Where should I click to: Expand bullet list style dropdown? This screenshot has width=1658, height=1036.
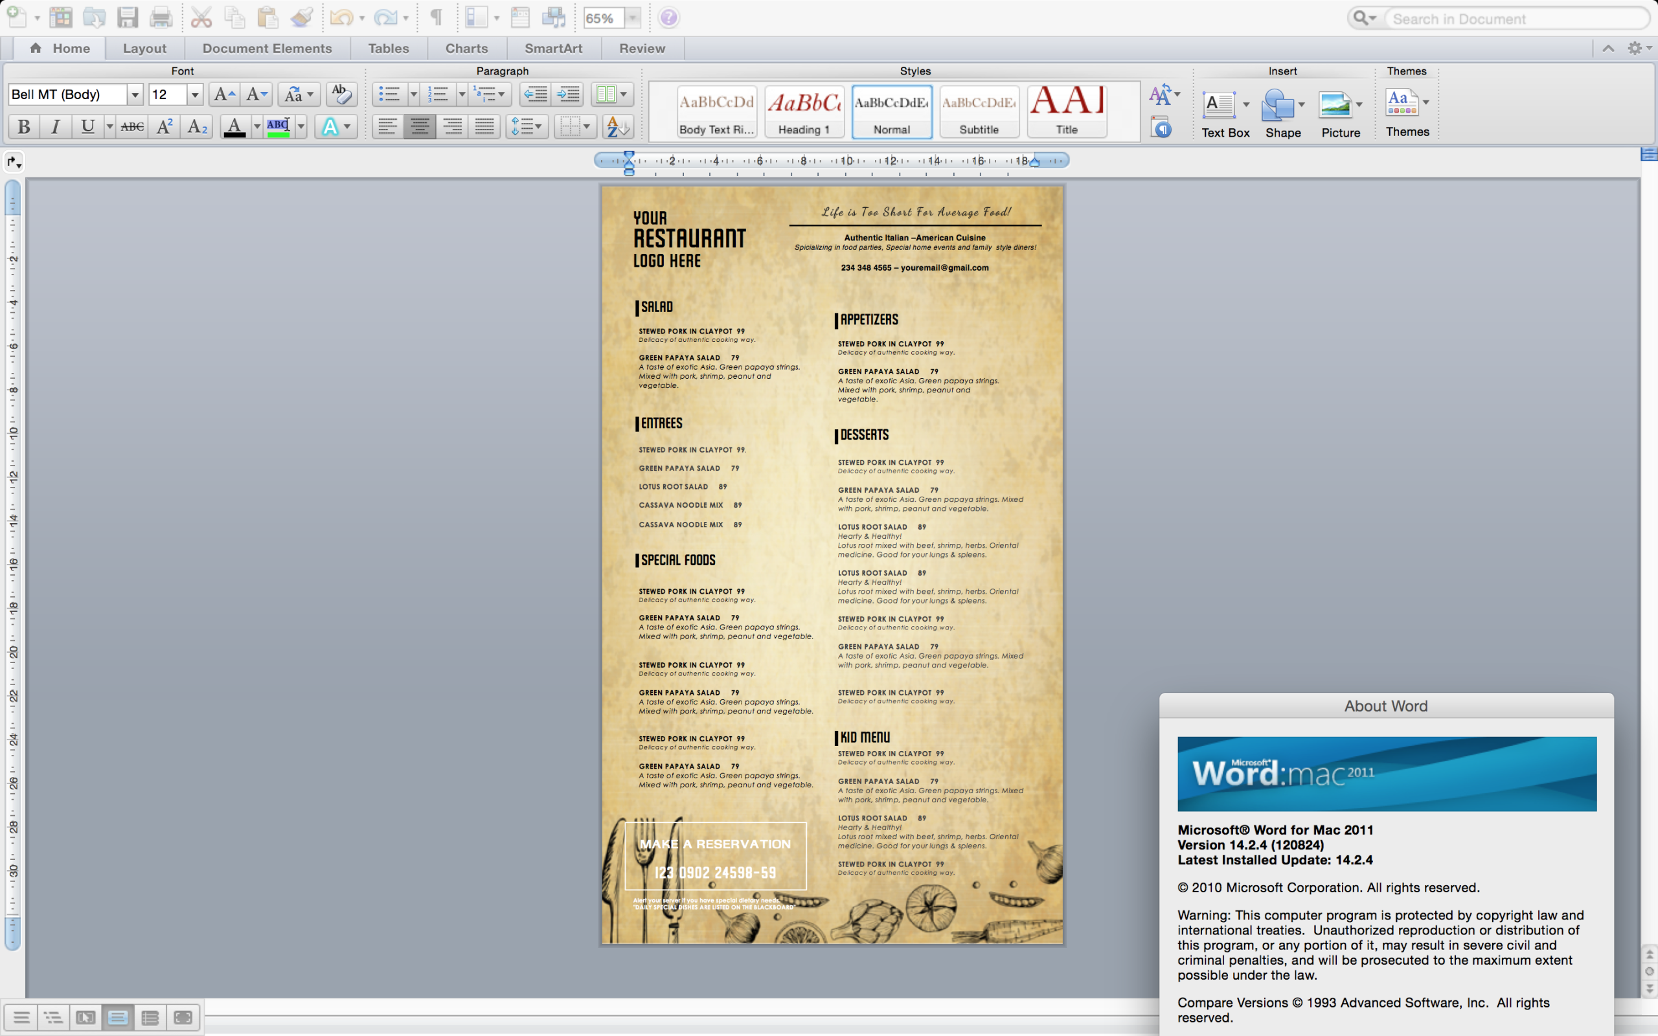(x=413, y=95)
